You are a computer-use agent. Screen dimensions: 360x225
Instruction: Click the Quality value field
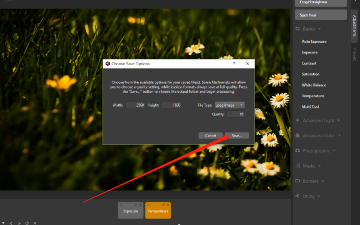click(236, 114)
